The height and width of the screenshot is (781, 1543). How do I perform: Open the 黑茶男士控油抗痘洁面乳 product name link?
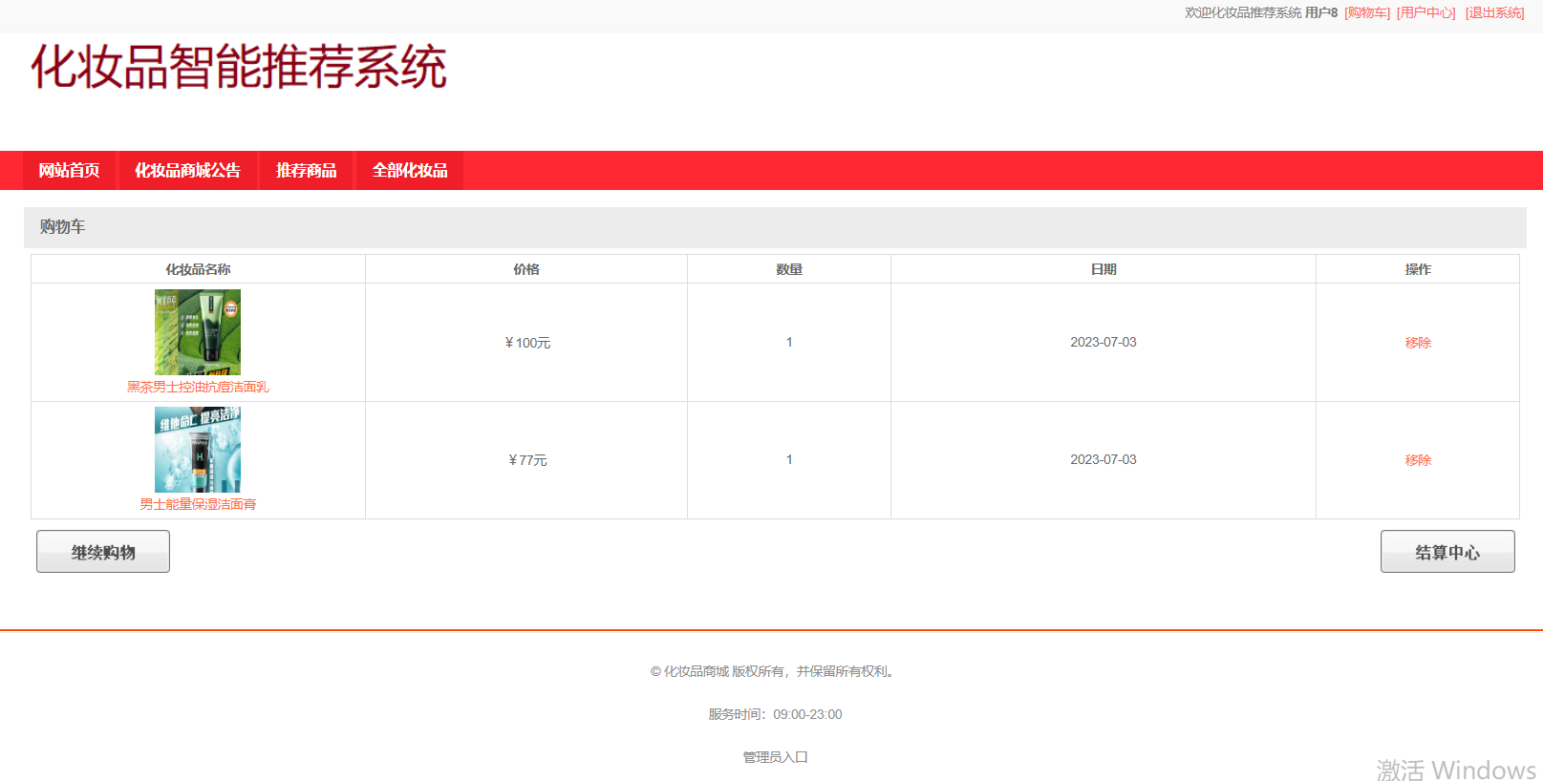click(x=198, y=387)
